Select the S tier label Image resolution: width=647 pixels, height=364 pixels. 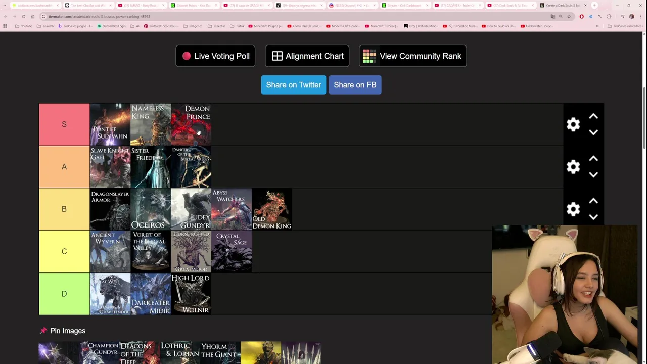tap(64, 124)
